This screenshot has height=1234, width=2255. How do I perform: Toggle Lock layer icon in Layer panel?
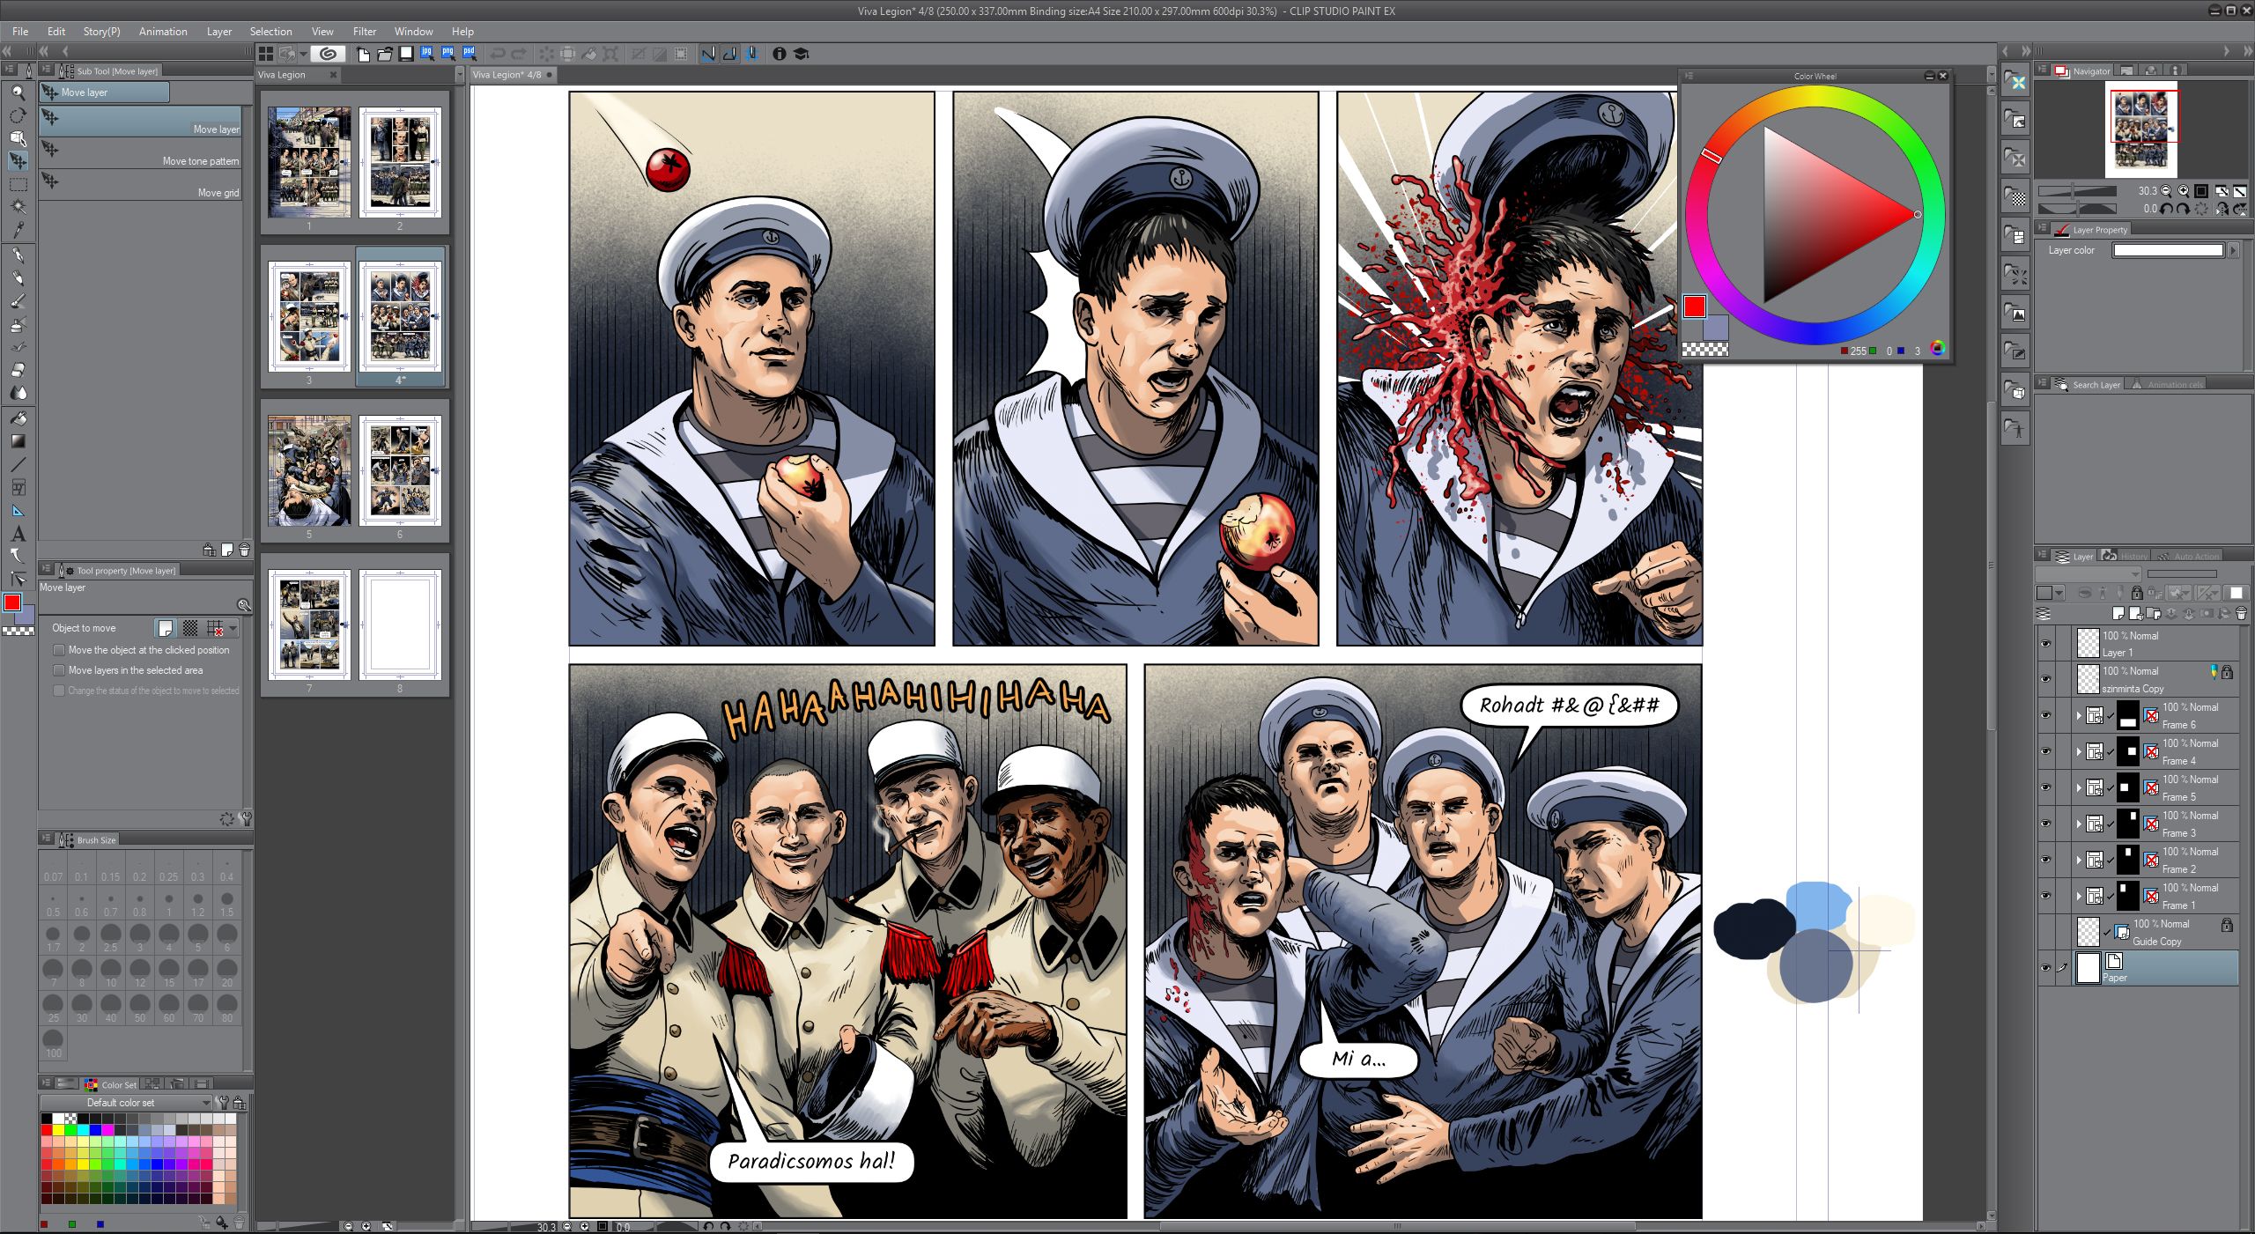(x=2136, y=593)
